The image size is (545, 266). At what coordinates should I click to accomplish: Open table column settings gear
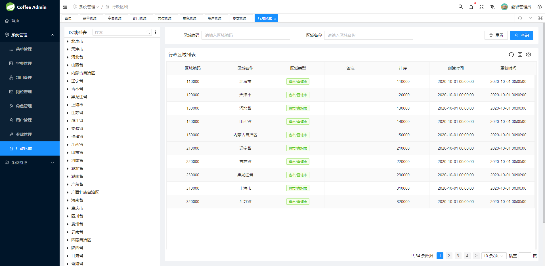pyautogui.click(x=529, y=55)
